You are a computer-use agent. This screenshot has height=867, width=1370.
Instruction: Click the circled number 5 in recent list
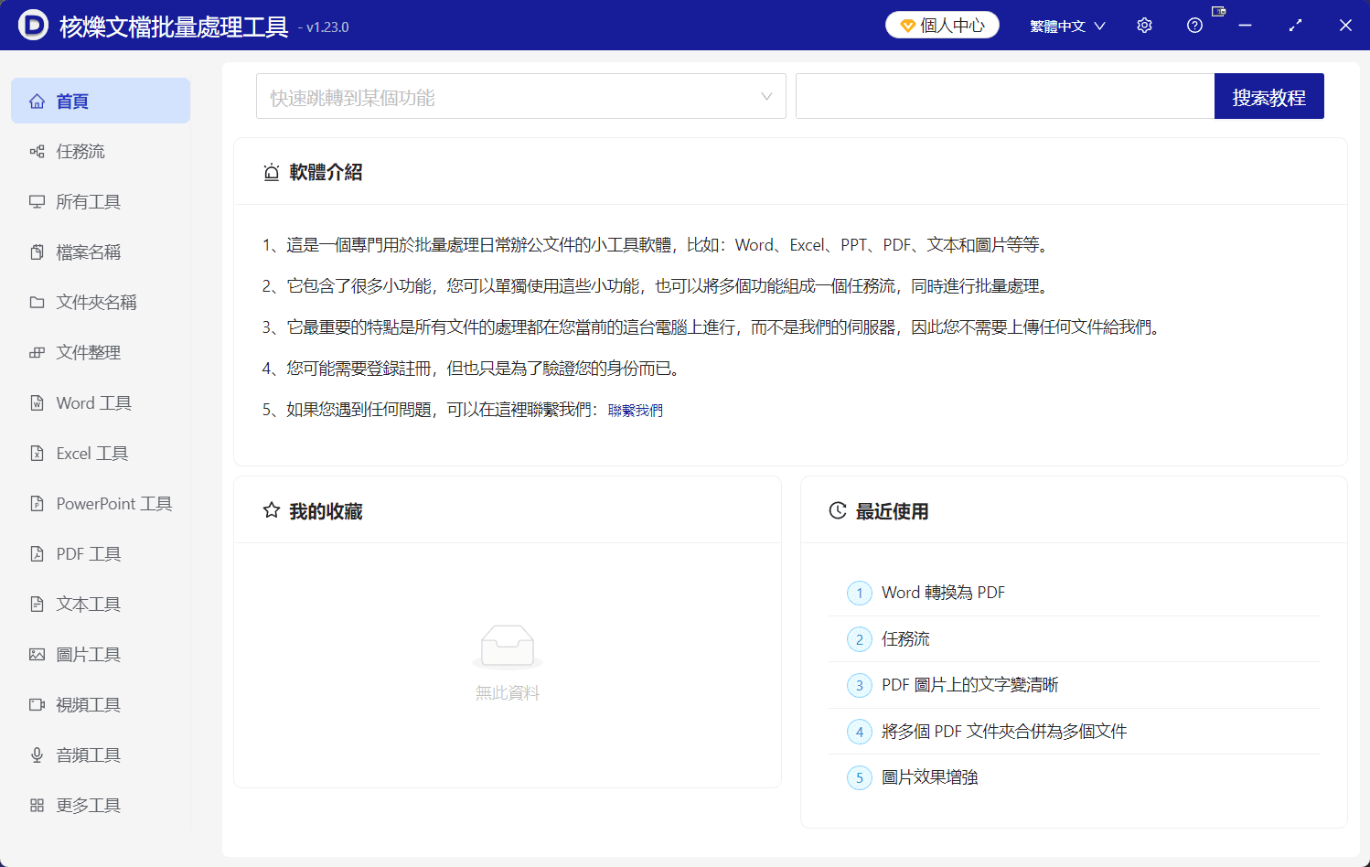coord(860,778)
